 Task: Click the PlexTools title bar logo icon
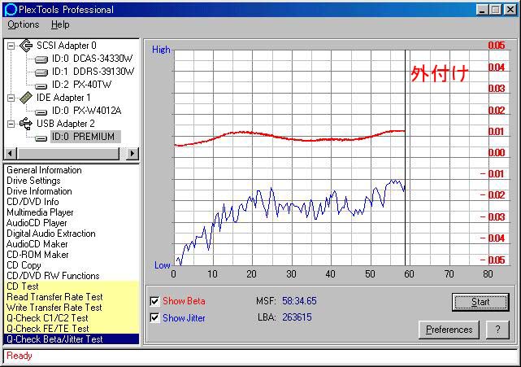point(11,9)
